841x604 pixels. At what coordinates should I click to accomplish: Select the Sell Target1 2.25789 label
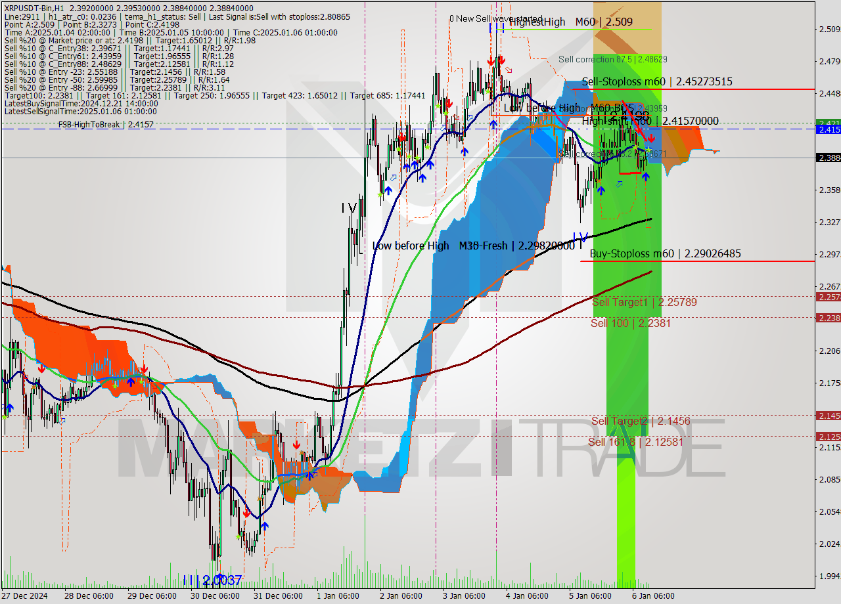(645, 302)
